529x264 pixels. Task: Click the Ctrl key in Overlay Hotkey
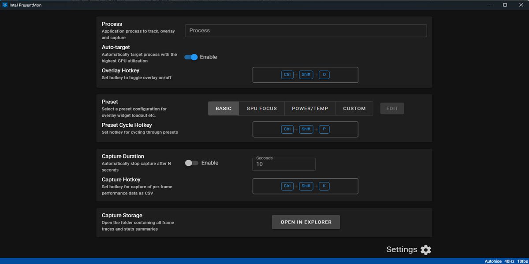click(287, 75)
